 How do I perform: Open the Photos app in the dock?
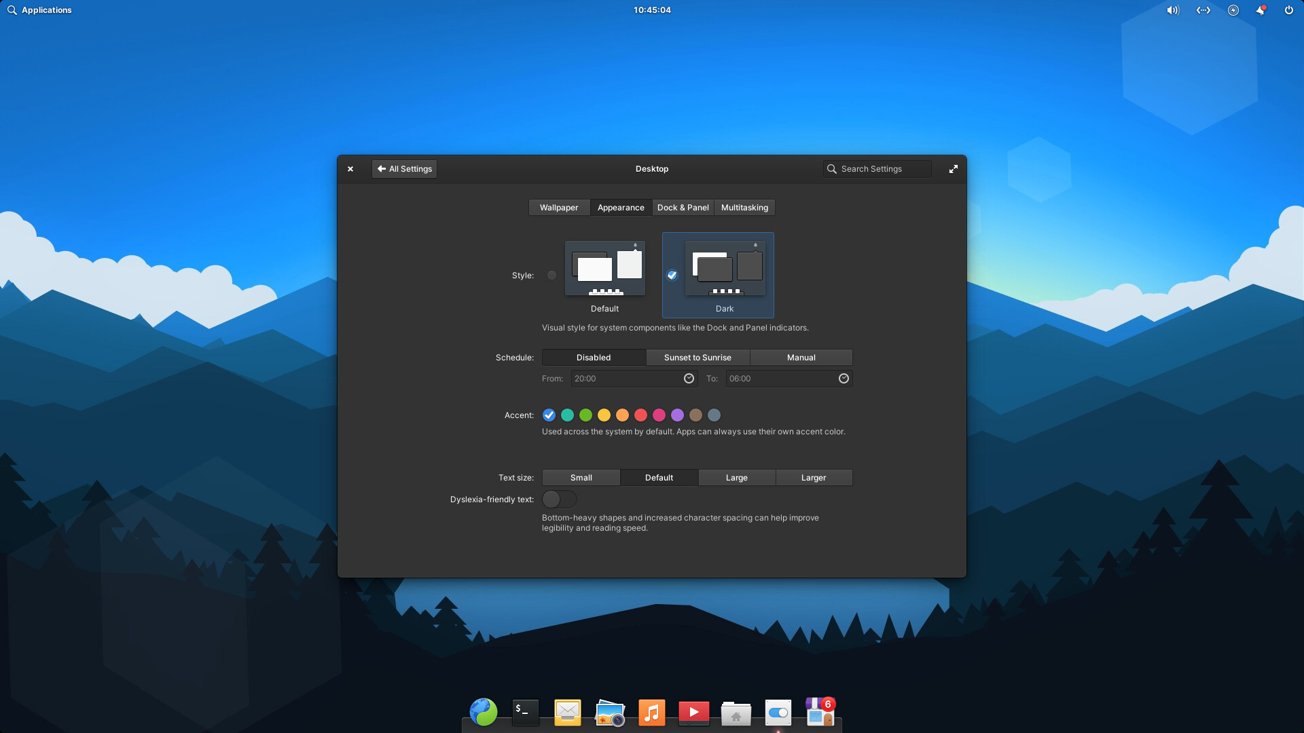click(610, 713)
